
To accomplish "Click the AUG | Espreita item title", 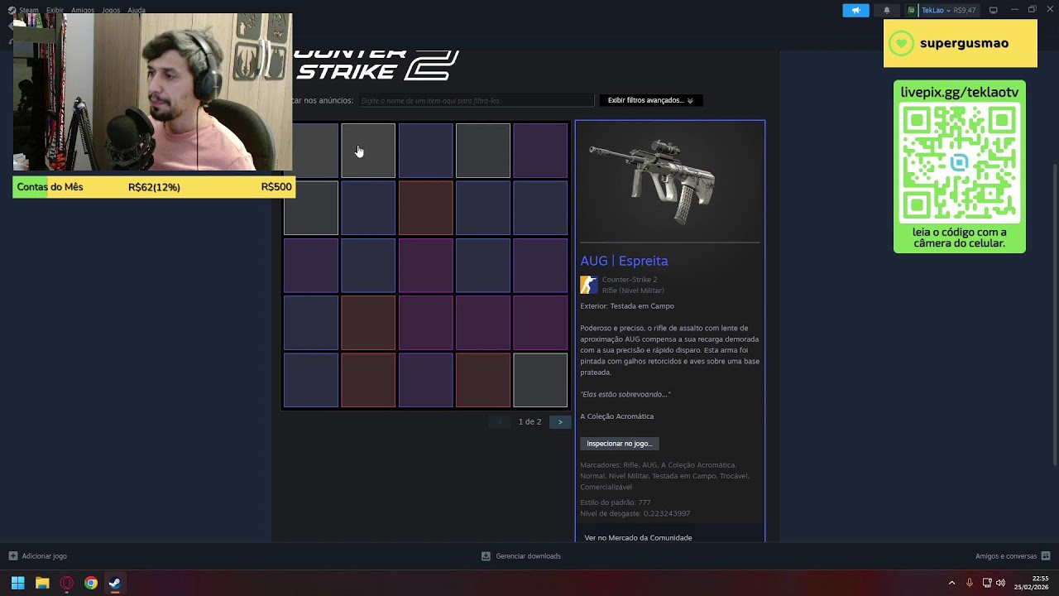I will coord(624,261).
